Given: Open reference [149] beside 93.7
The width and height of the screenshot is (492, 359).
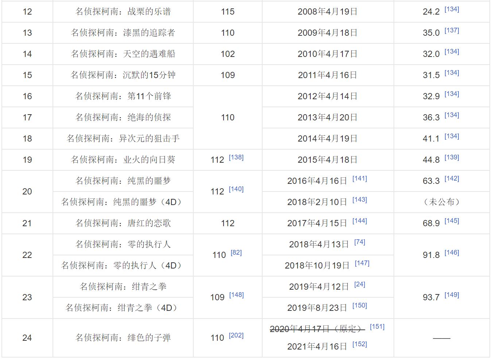Looking at the screenshot, I should click(452, 295).
